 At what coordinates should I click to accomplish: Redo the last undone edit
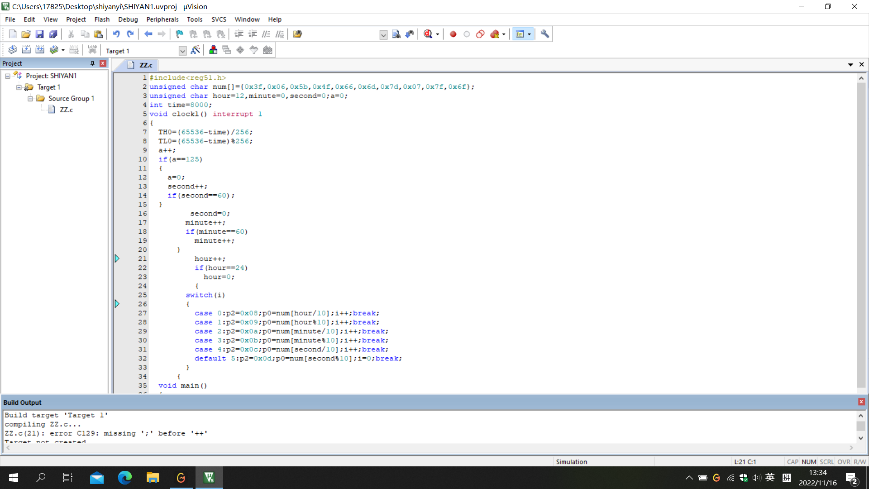coord(130,34)
